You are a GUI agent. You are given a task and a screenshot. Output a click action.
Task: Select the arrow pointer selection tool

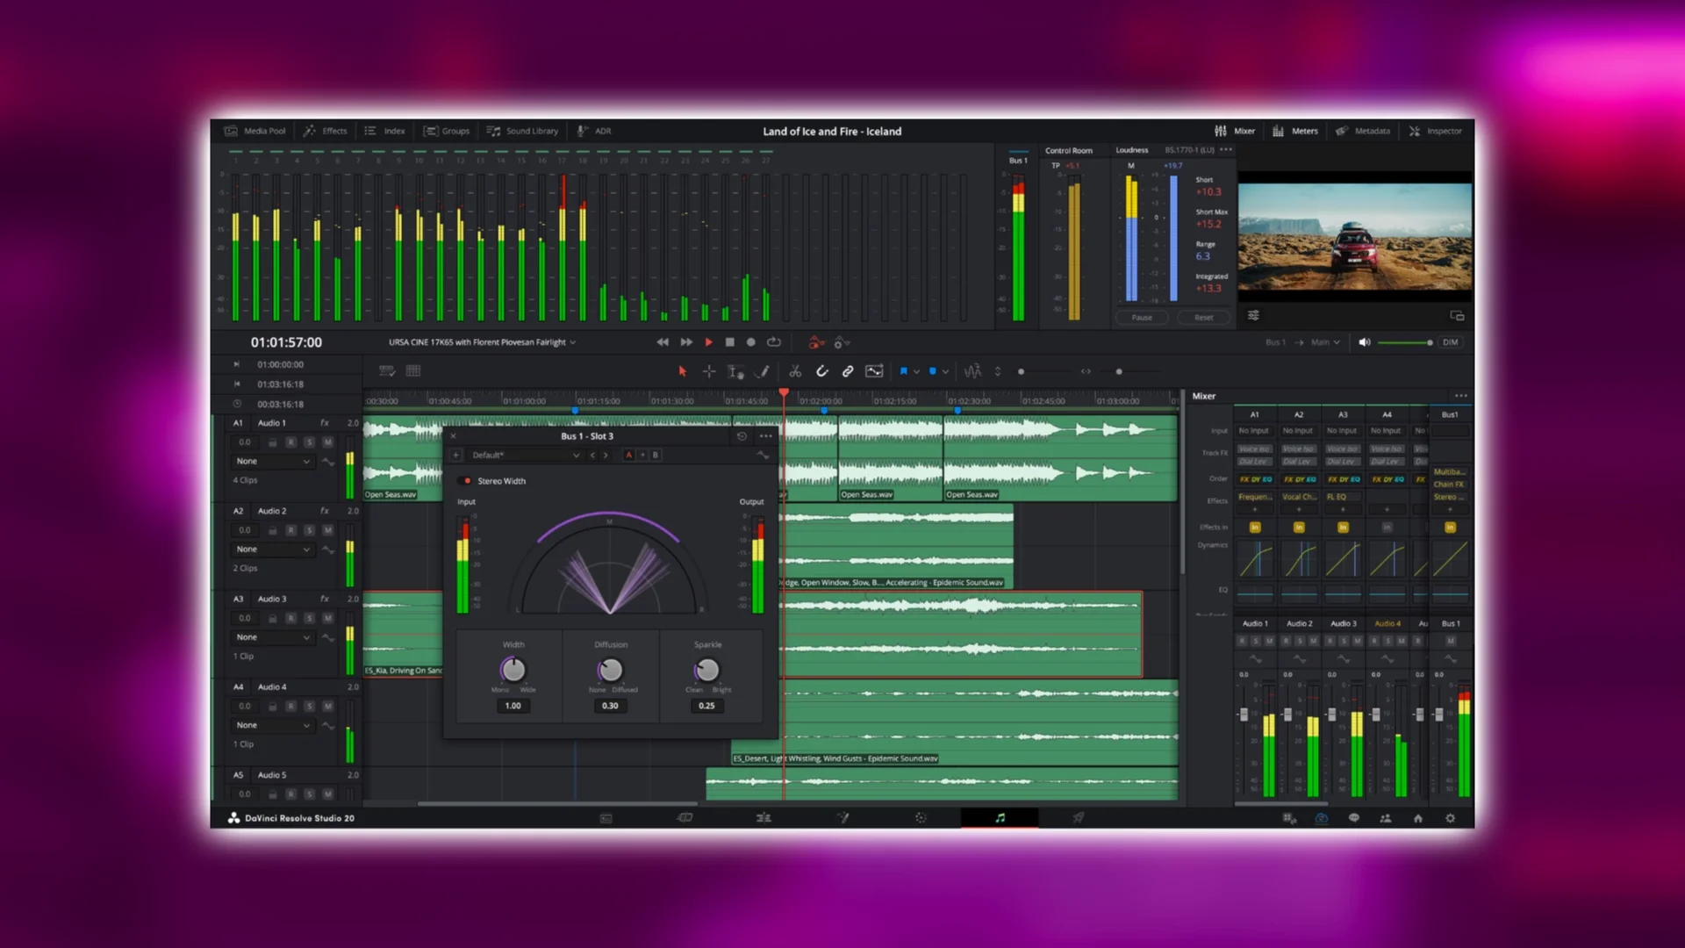pyautogui.click(x=682, y=371)
